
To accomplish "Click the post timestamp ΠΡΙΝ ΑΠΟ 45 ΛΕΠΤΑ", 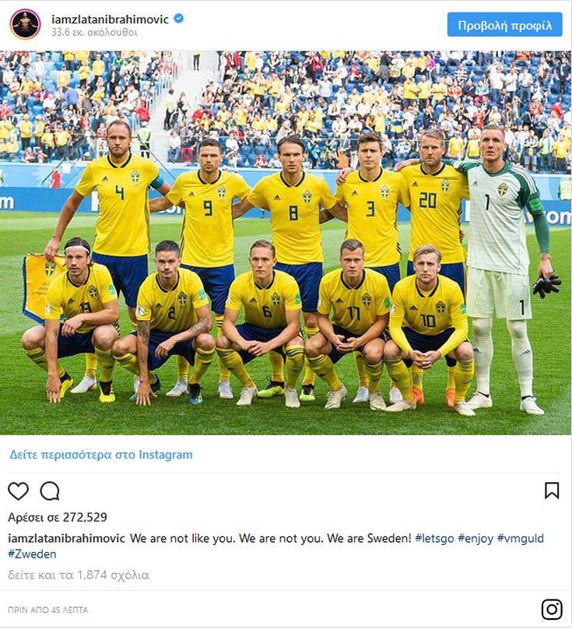I will pyautogui.click(x=48, y=610).
